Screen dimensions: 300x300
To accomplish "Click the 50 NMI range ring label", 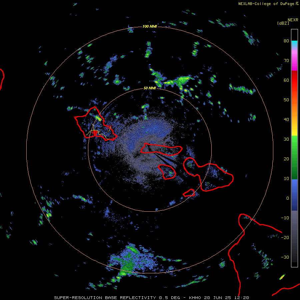I will click(x=150, y=88).
